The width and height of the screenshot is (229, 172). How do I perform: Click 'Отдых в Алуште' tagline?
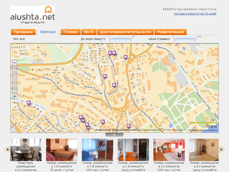point(32,22)
